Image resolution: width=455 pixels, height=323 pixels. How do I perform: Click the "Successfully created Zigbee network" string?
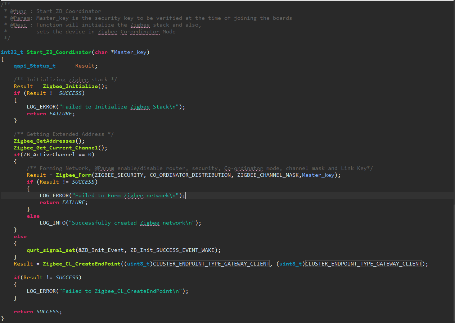coord(132,223)
